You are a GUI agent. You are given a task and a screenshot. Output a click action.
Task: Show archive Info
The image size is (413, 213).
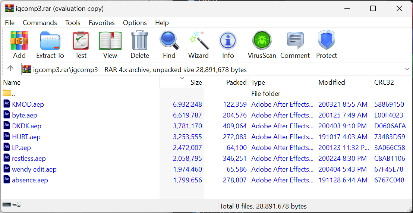click(228, 41)
